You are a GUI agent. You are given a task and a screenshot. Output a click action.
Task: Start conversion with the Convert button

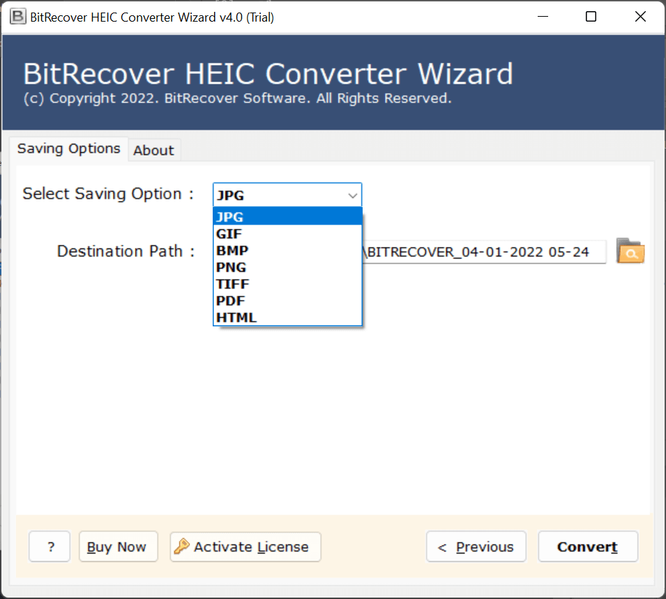(x=588, y=547)
